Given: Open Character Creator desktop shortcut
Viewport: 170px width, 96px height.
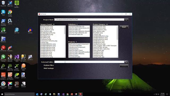Looking at the screenshot, I should (x=10, y=67).
